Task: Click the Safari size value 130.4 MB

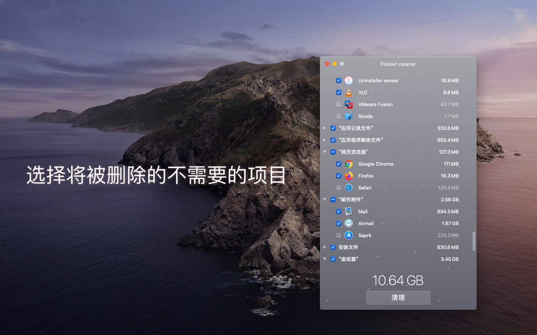Action: pyautogui.click(x=448, y=187)
